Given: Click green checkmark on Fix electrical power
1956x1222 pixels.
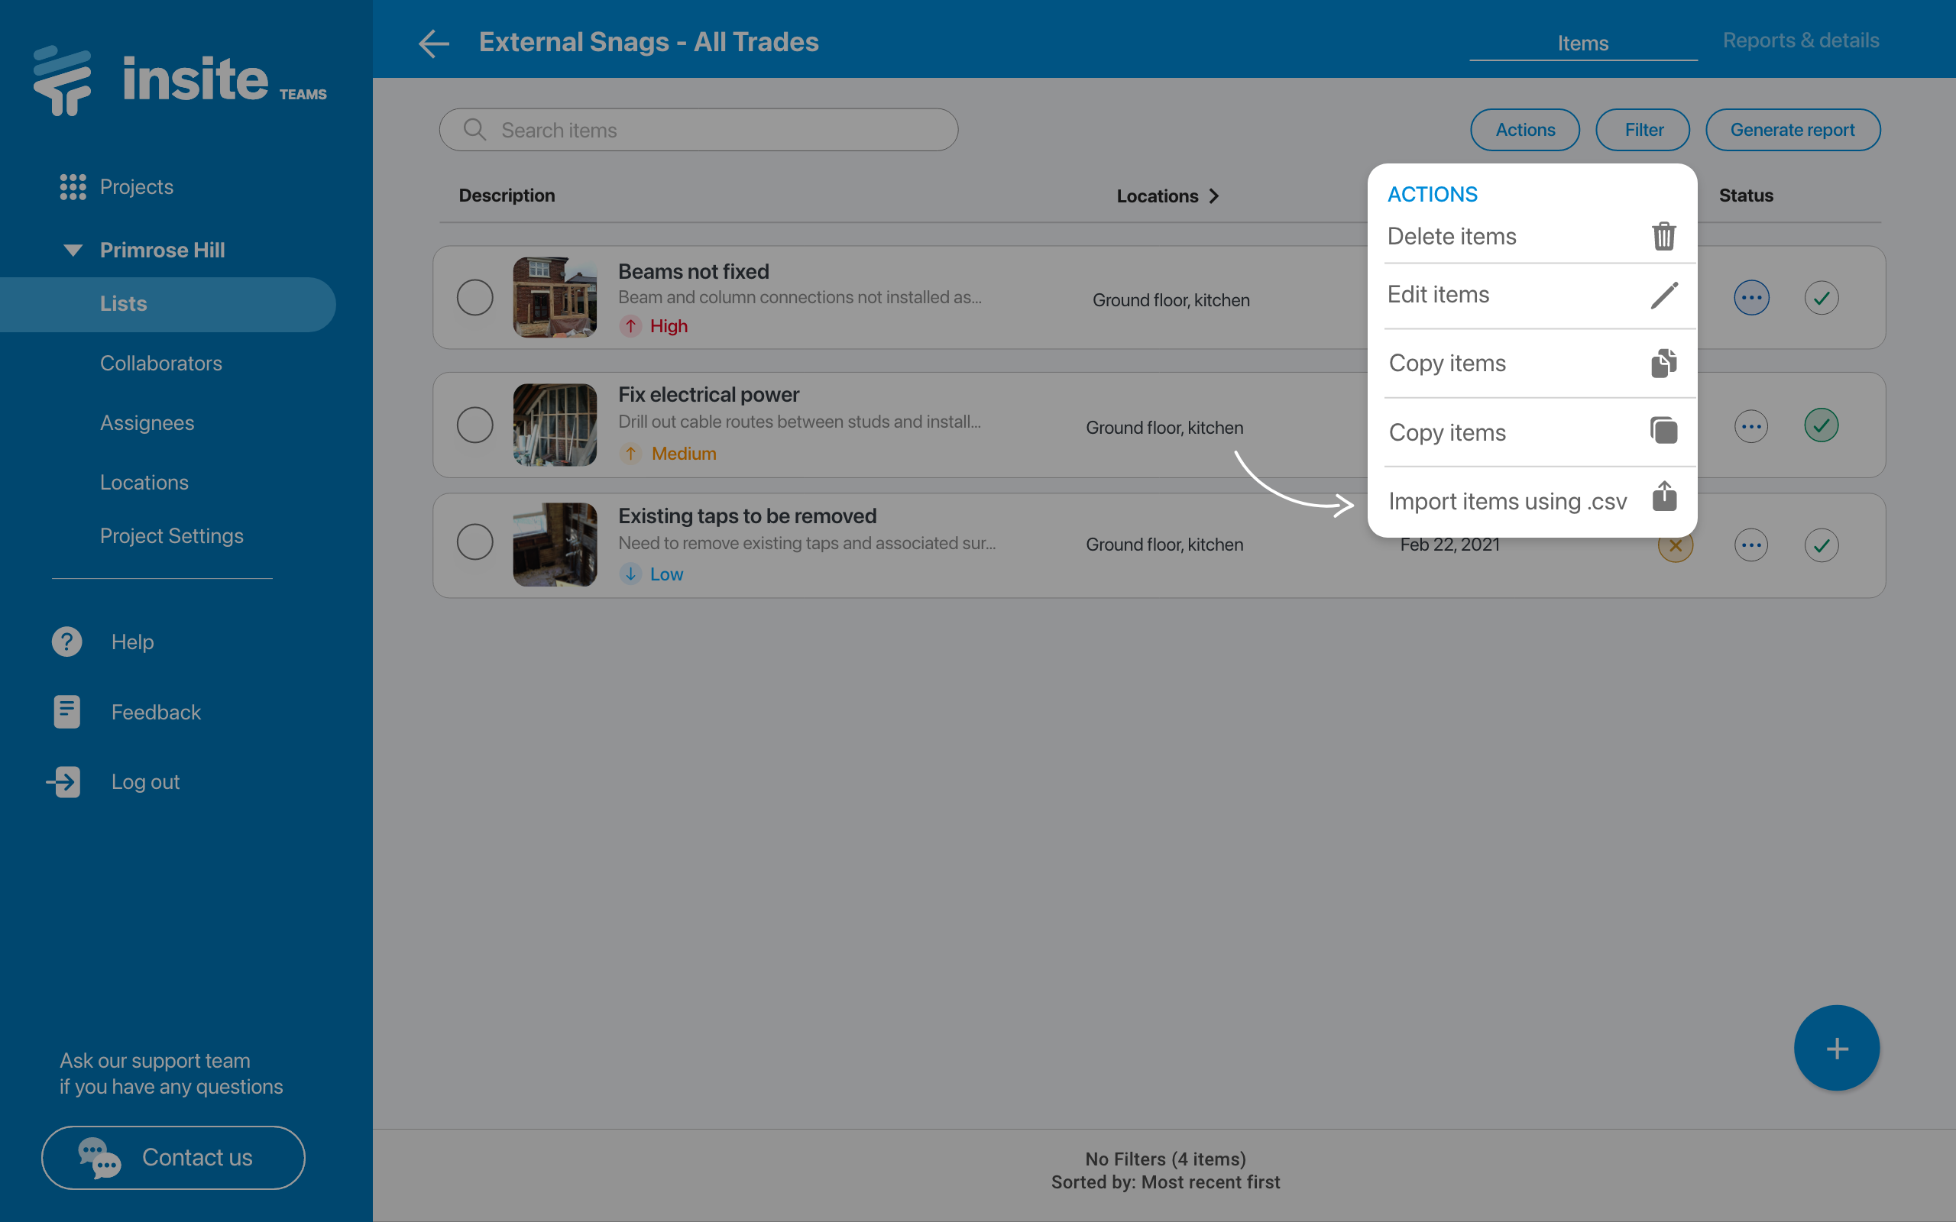Looking at the screenshot, I should 1820,426.
